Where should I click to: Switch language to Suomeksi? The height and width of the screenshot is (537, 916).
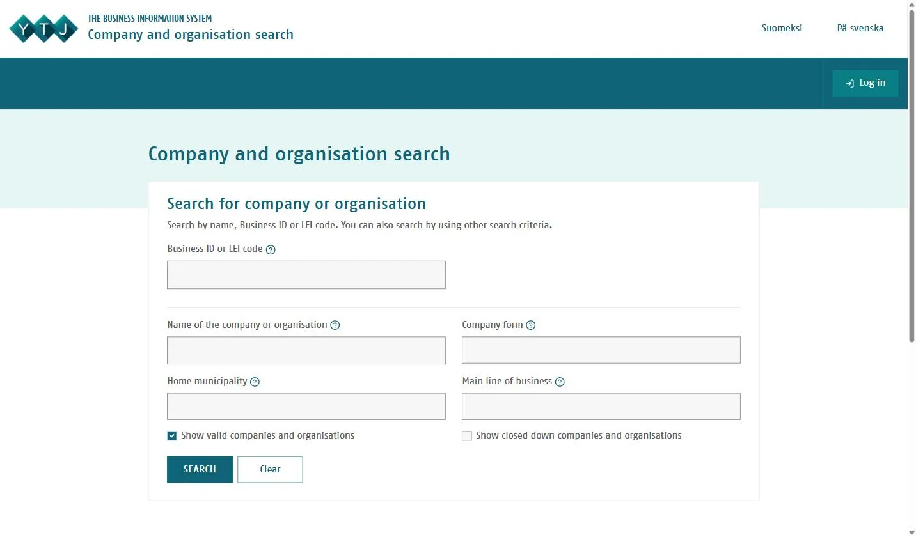point(782,28)
